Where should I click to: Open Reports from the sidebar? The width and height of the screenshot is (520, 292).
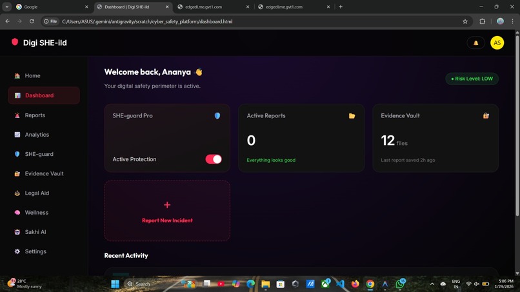tap(44, 115)
